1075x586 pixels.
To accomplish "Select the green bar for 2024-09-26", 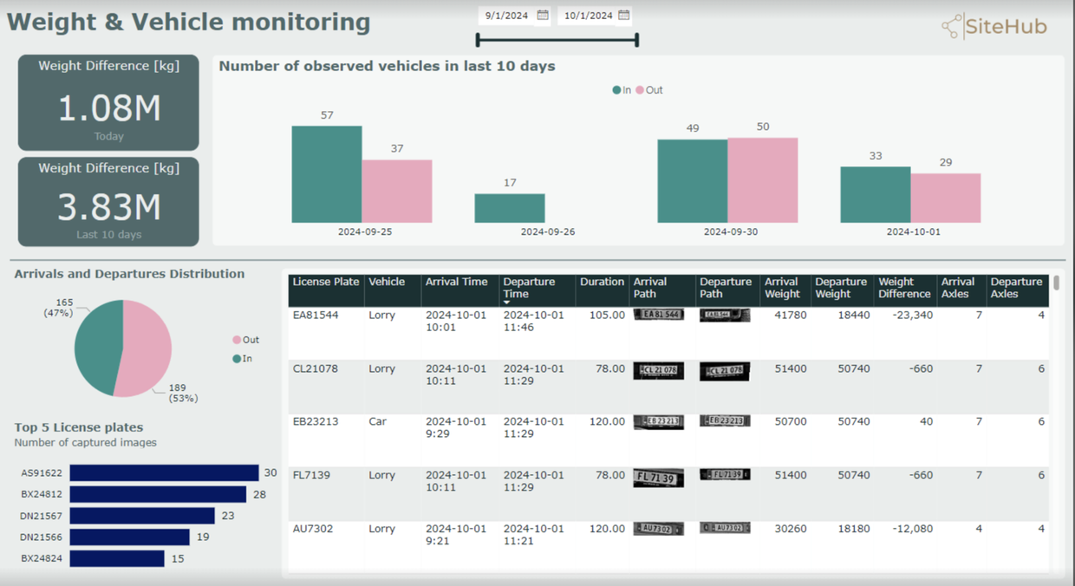I will click(510, 208).
